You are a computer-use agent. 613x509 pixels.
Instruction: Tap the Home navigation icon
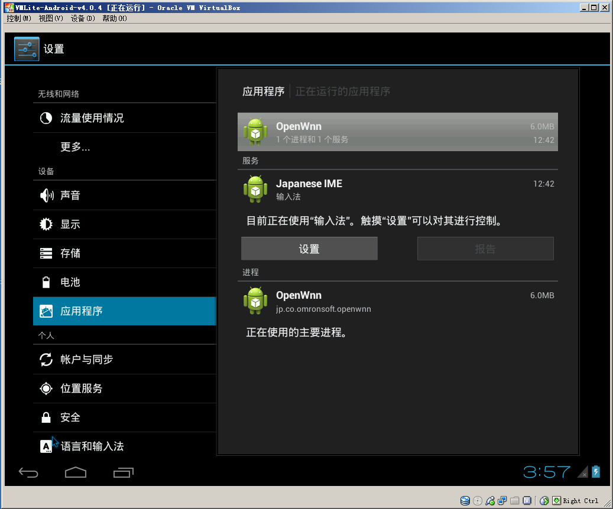76,472
